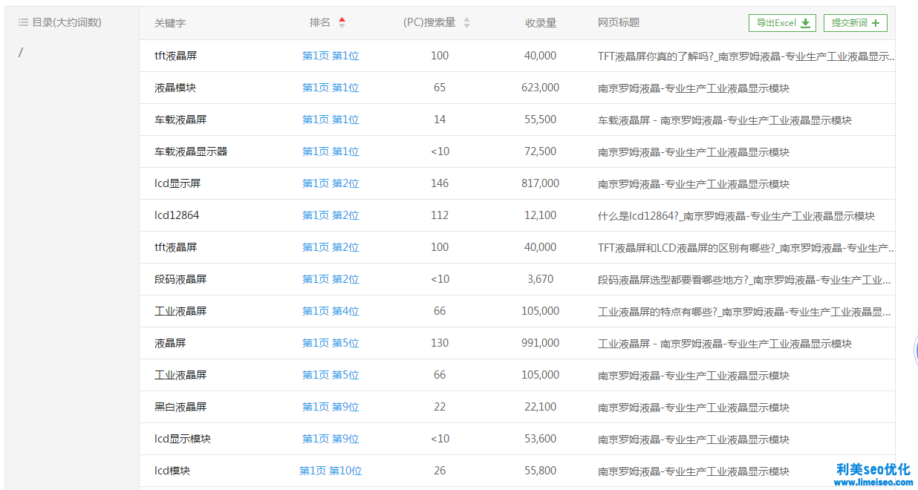Click index count 55,800 for lcd模块
This screenshot has height=490, width=918.
tap(541, 471)
